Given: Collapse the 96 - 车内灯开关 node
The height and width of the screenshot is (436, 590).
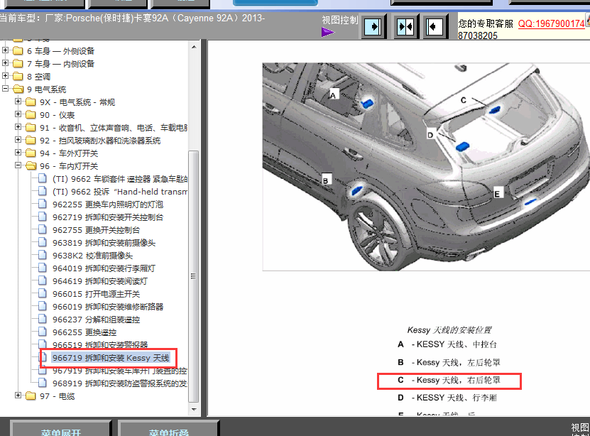Looking at the screenshot, I should (x=18, y=165).
